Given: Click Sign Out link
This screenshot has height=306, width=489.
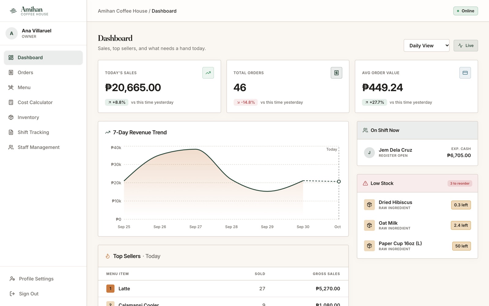Looking at the screenshot, I should pyautogui.click(x=43, y=294).
